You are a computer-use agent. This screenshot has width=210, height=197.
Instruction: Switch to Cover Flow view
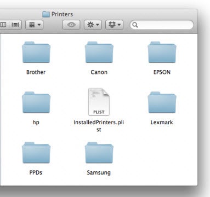pyautogui.click(x=15, y=25)
